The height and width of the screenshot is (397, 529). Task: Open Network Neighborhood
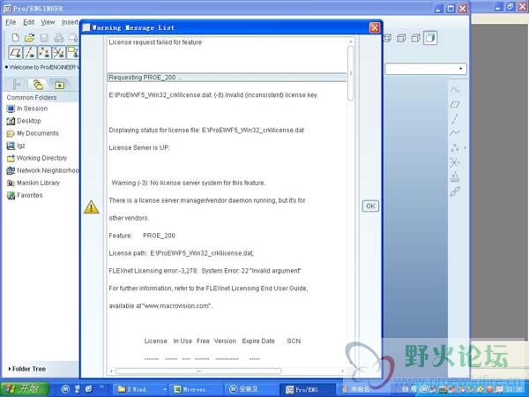42,170
